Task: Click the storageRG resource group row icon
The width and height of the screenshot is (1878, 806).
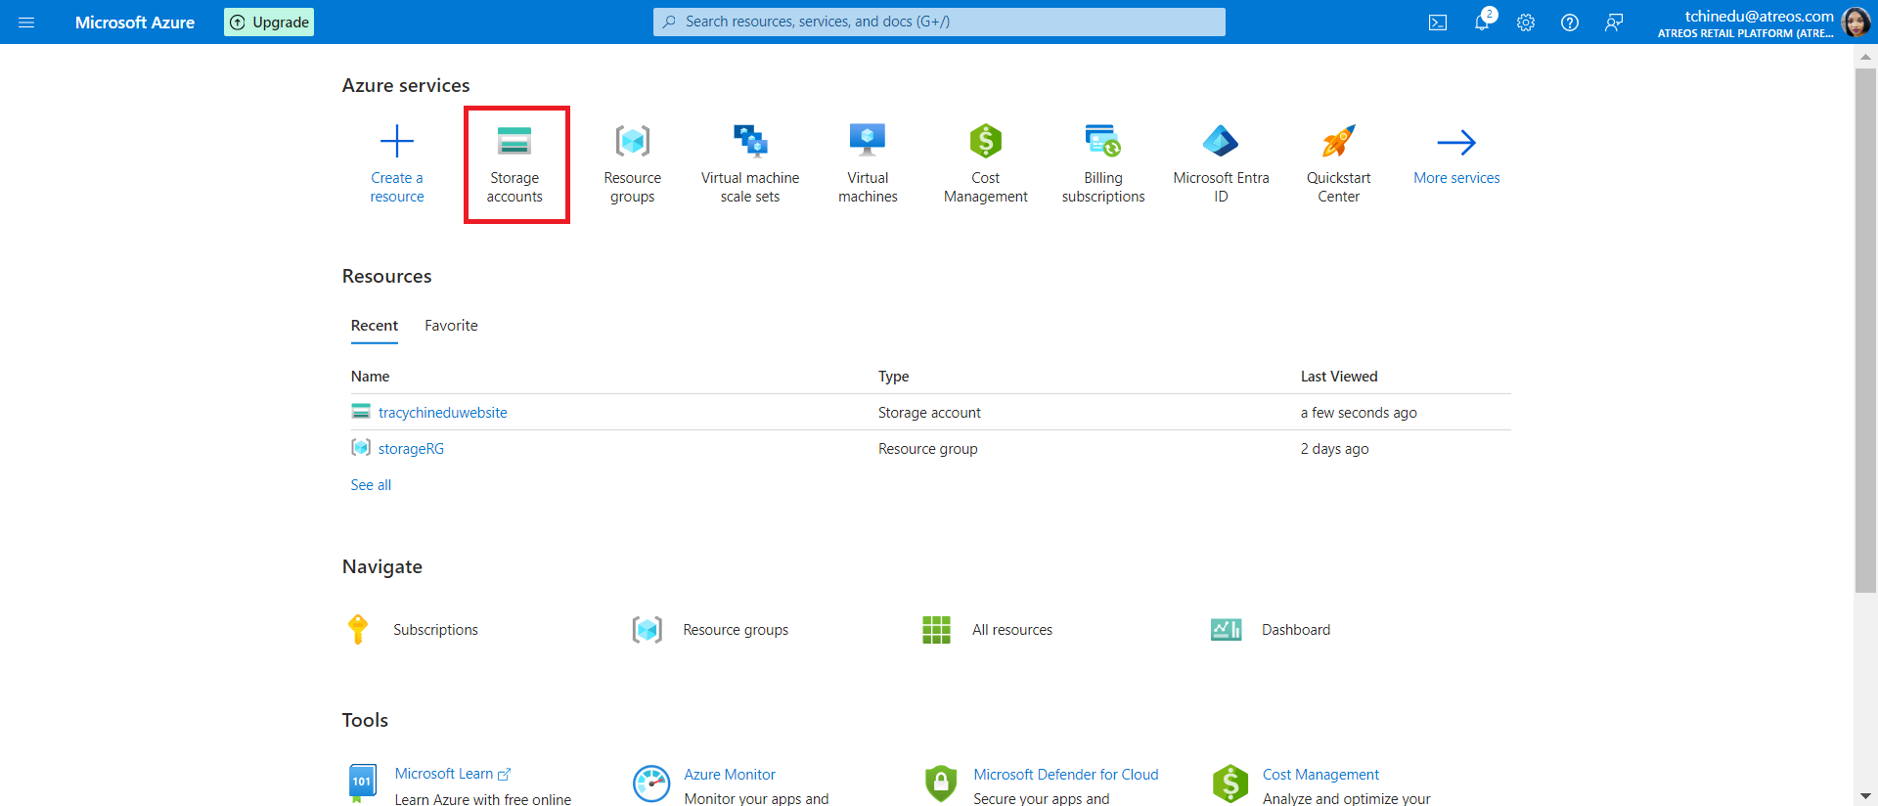Action: click(x=361, y=448)
